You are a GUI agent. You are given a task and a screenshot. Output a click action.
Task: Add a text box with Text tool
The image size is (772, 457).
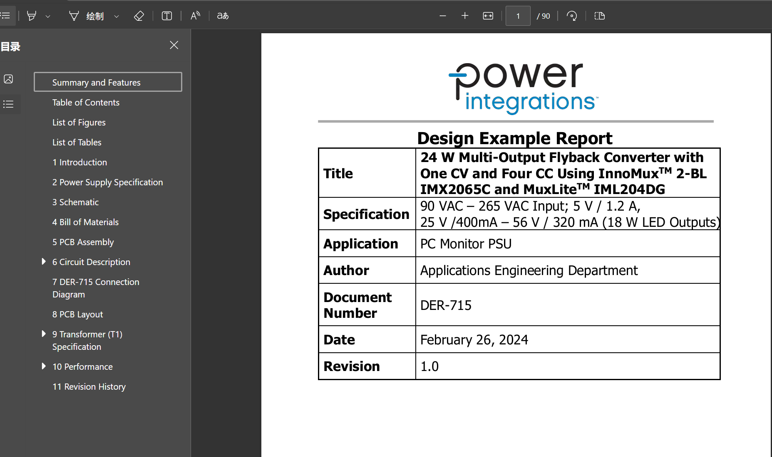tap(167, 16)
